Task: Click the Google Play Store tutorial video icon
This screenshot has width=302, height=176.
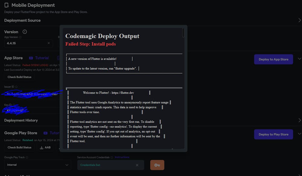Action: tap(46, 133)
